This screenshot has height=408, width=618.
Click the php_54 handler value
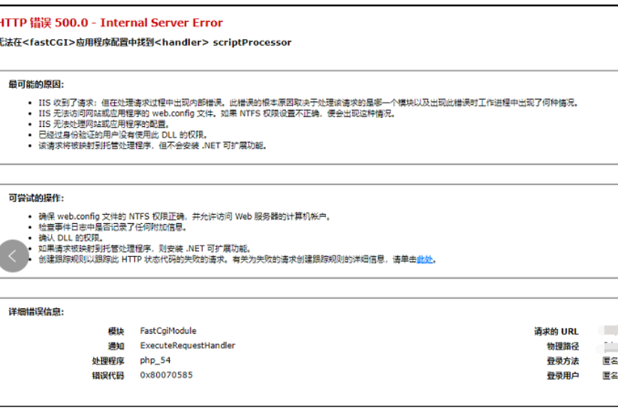[x=155, y=361]
